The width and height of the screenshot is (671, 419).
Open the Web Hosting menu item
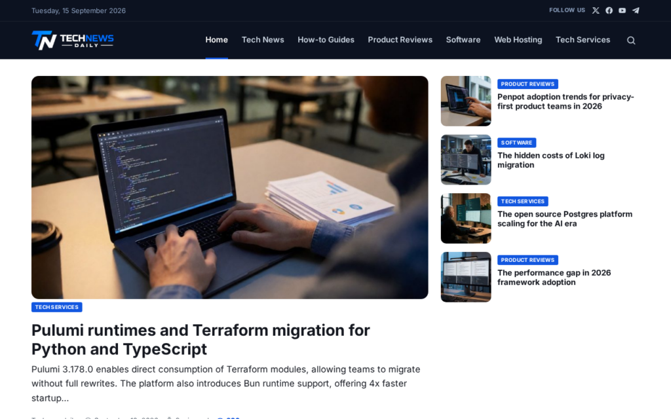pyautogui.click(x=518, y=40)
